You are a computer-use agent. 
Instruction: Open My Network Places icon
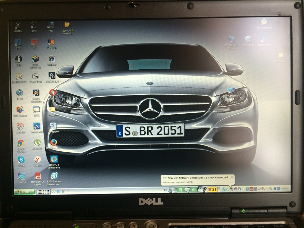[231, 42]
